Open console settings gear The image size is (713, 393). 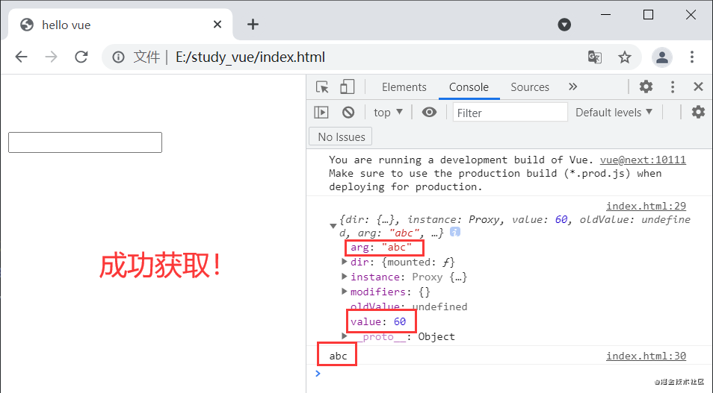point(698,112)
